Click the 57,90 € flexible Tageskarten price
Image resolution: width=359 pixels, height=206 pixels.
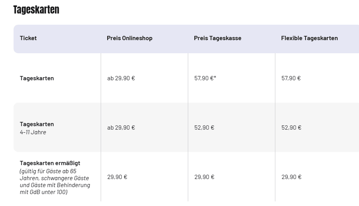291,78
